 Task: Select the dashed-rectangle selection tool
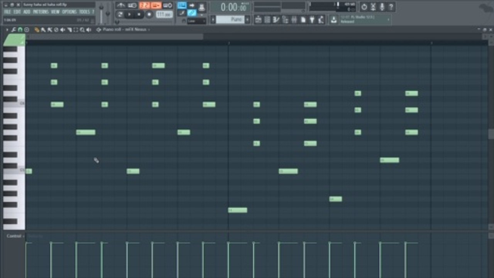coord(76,29)
